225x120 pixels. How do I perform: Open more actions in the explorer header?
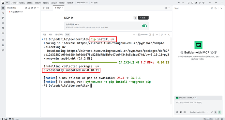click(38, 8)
